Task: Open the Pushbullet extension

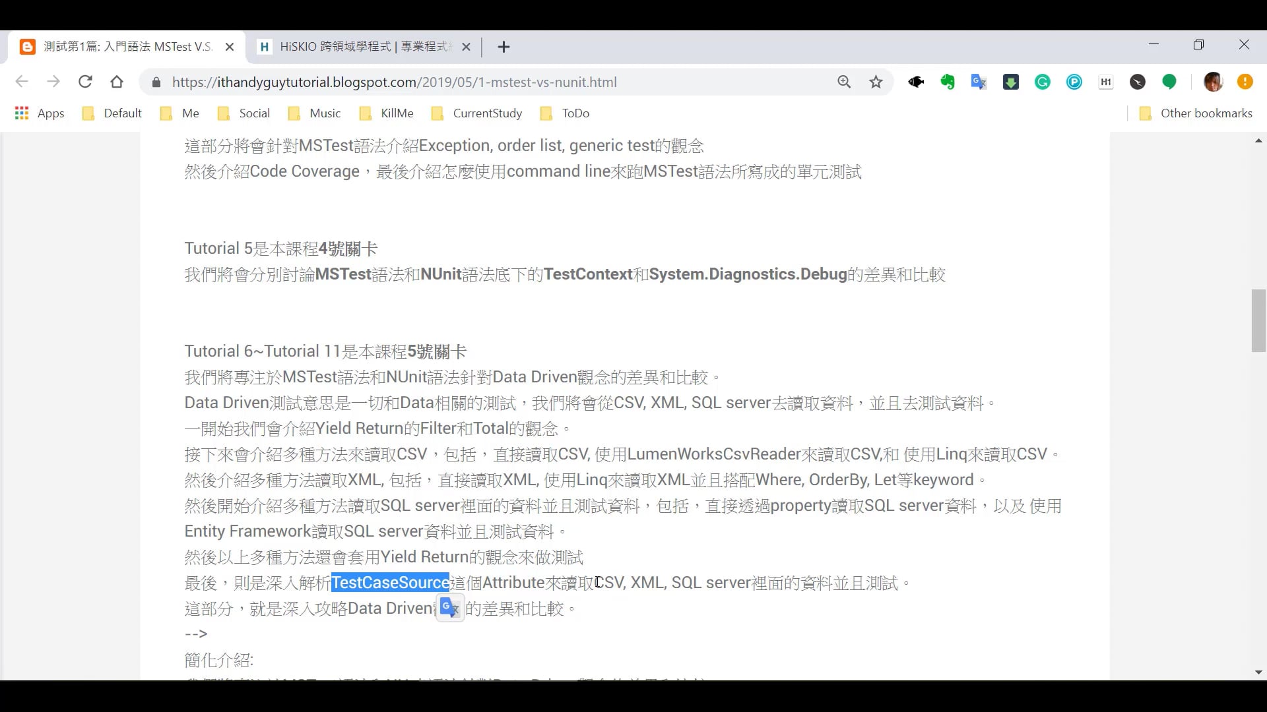Action: pos(1074,82)
